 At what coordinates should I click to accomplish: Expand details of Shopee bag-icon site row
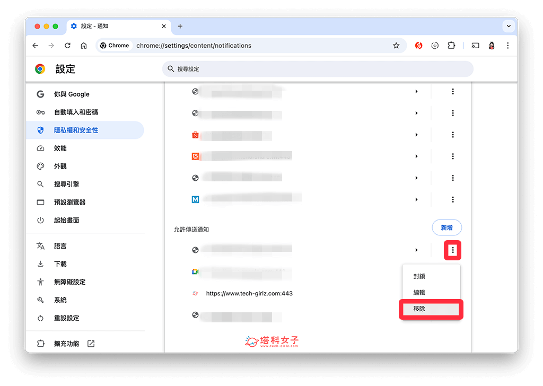416,135
